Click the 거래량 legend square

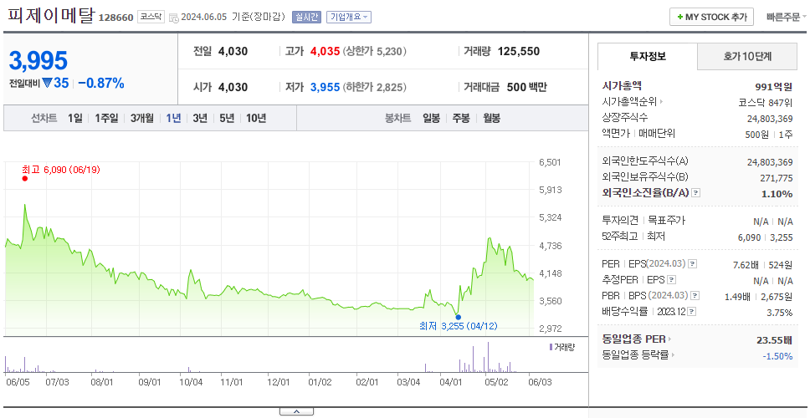pos(551,347)
